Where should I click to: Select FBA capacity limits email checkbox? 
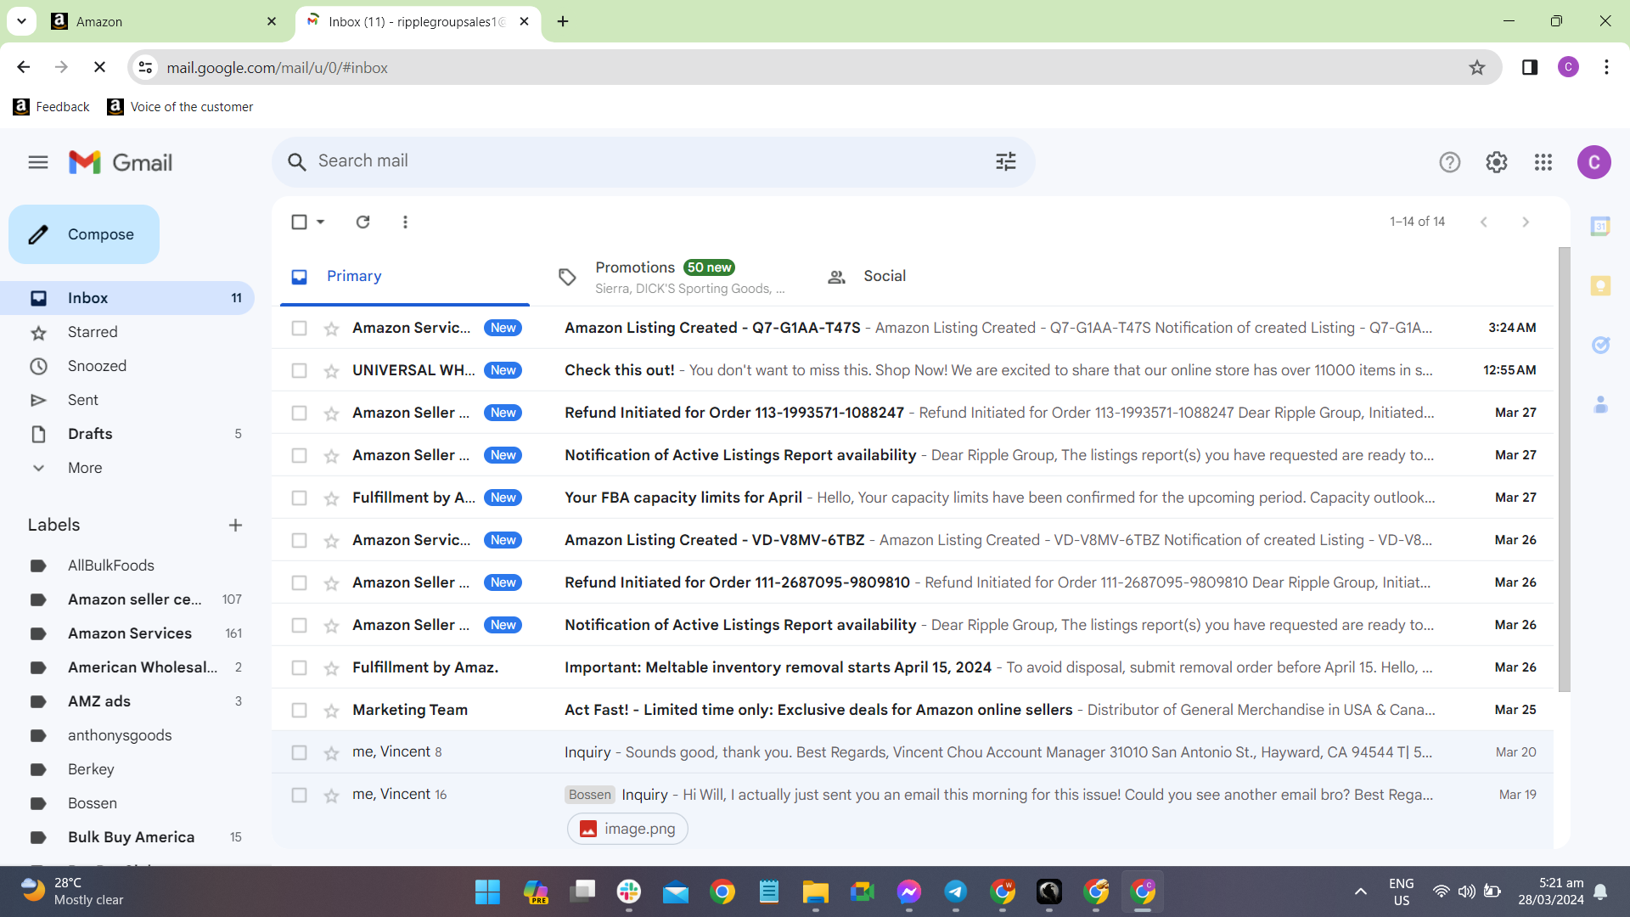[x=299, y=498]
